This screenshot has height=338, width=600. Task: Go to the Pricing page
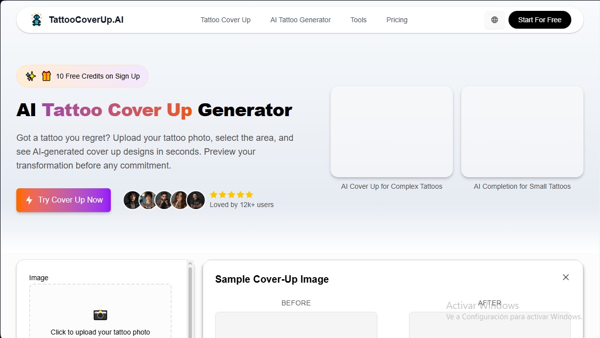click(397, 20)
